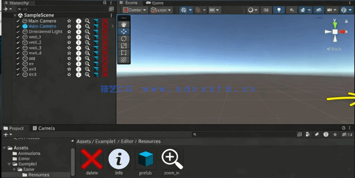355x178 pixels.
Task: Click the zoom icon in the last hierarchy row
Action: (x=87, y=75)
